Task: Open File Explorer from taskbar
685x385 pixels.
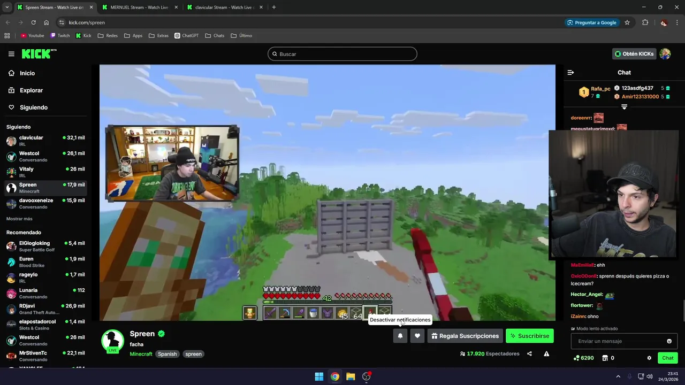Action: point(351,376)
